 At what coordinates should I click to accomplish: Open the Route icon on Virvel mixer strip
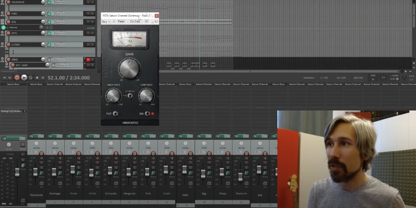pyautogui.click(x=79, y=173)
